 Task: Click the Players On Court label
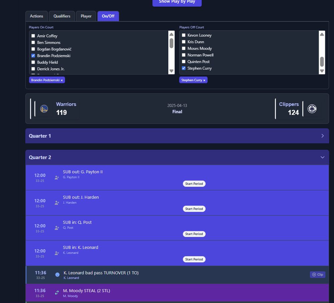pos(41,27)
